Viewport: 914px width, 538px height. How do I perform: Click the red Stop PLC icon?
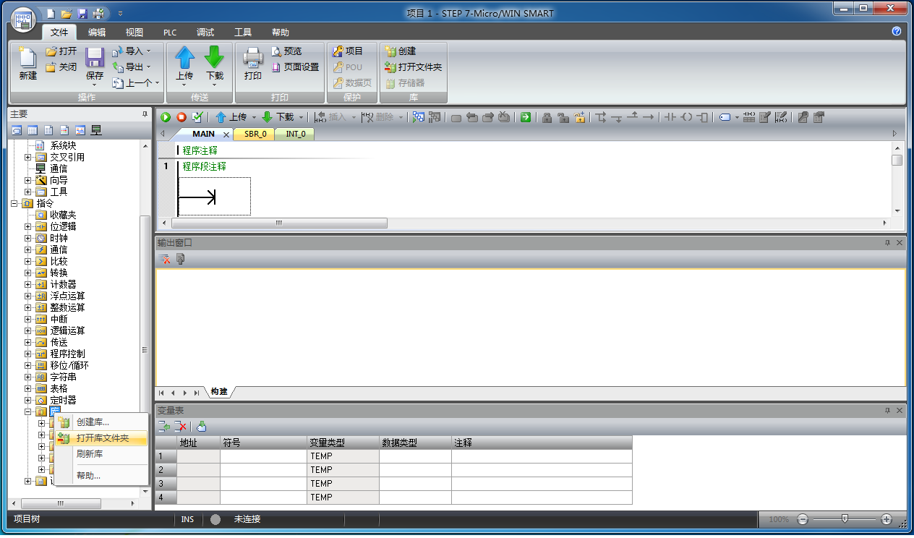click(x=181, y=117)
